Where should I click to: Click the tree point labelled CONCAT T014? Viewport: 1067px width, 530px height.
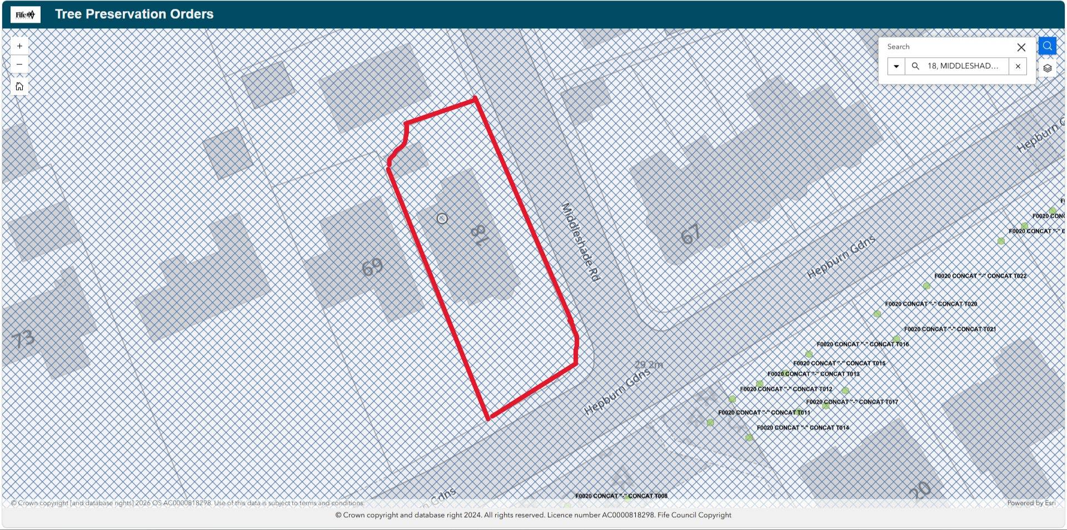click(749, 437)
